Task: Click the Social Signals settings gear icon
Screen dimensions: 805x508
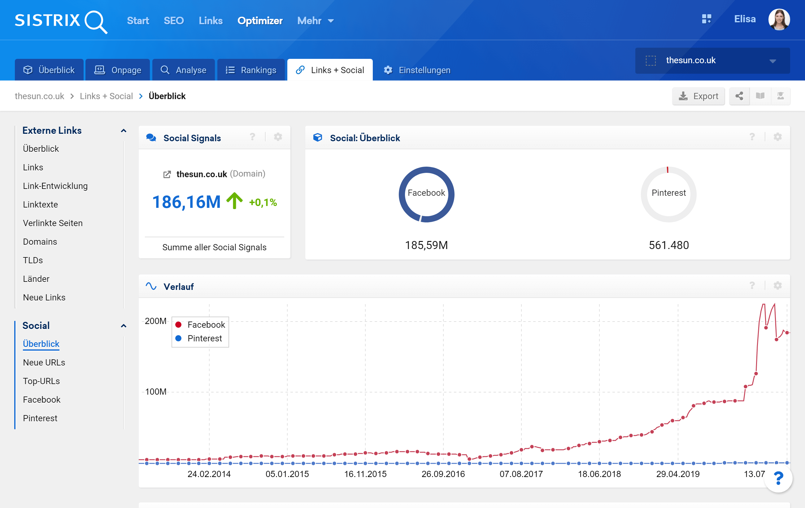Action: (278, 137)
